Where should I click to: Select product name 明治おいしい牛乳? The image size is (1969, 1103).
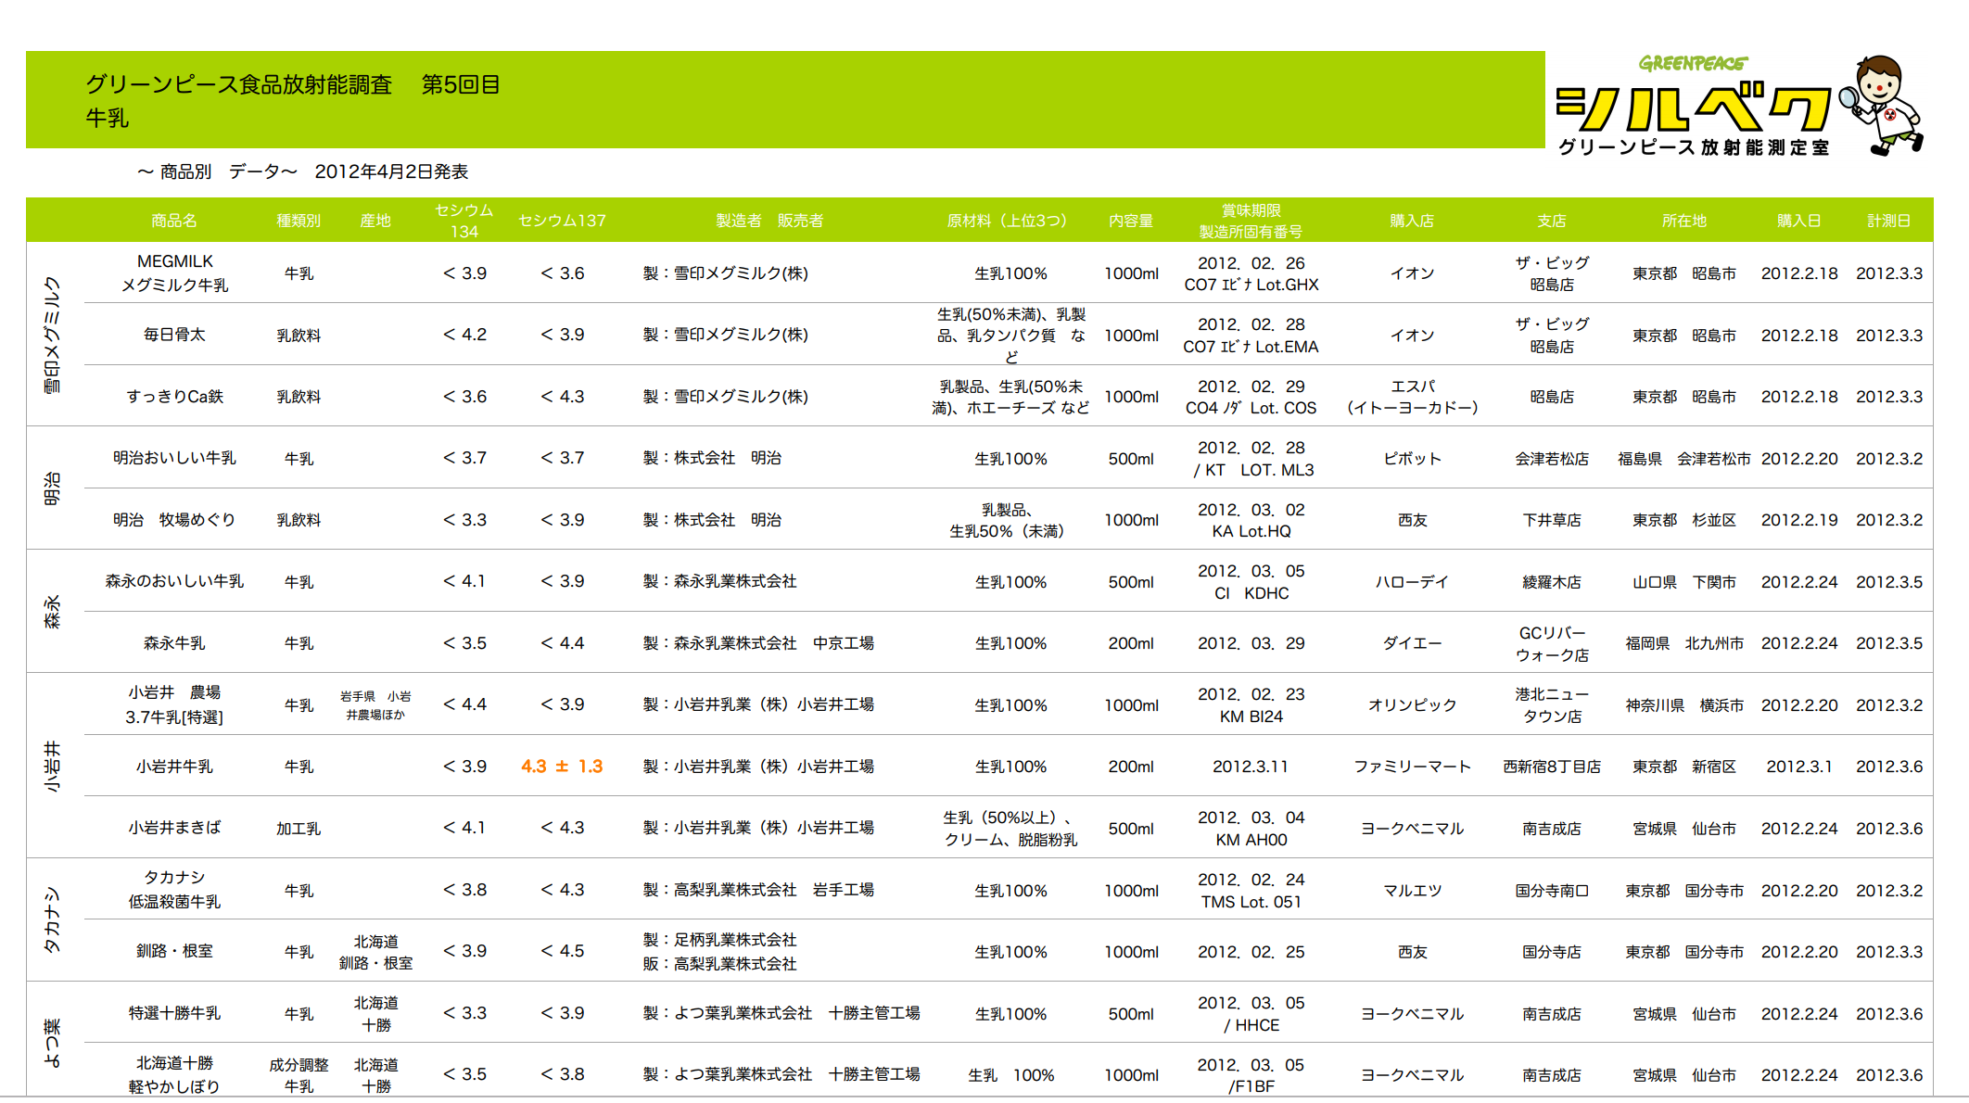click(174, 458)
